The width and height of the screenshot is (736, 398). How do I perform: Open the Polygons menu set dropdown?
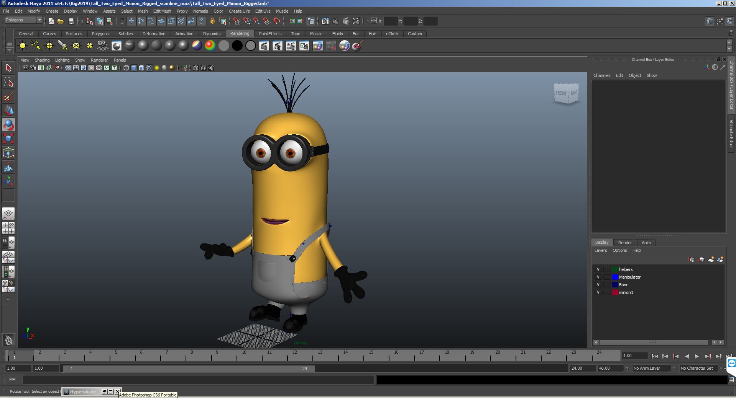[23, 20]
